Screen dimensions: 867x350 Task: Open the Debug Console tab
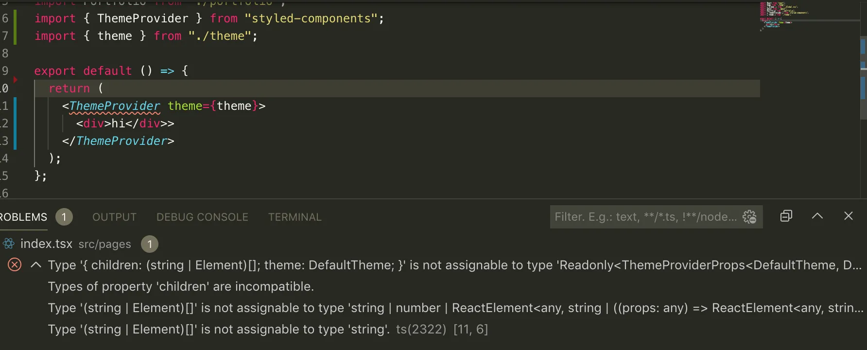tap(202, 217)
